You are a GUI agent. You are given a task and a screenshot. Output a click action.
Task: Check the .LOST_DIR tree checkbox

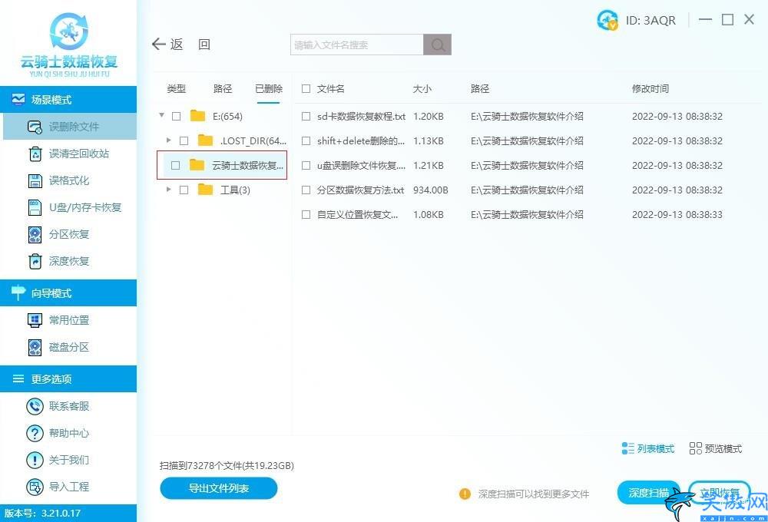tap(184, 140)
